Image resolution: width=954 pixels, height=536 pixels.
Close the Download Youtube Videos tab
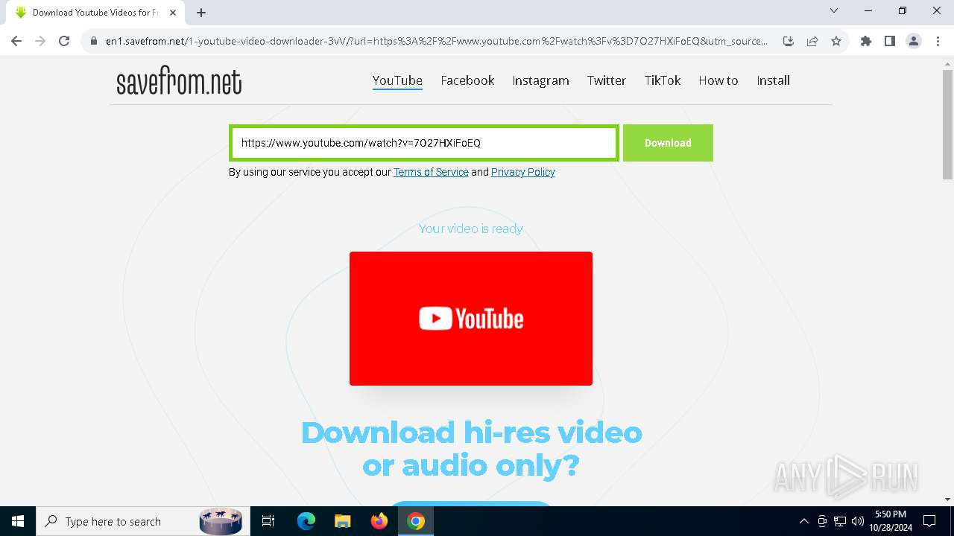pos(173,12)
